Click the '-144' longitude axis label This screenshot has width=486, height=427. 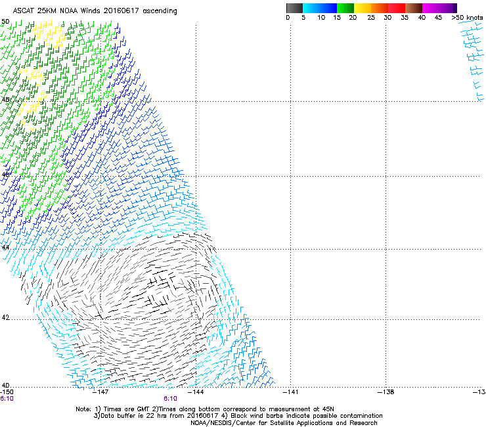pos(196,392)
